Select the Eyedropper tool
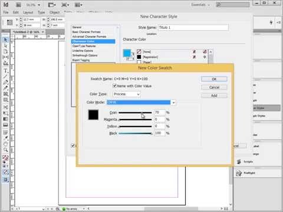The height and width of the screenshot is (212, 283). [5, 138]
